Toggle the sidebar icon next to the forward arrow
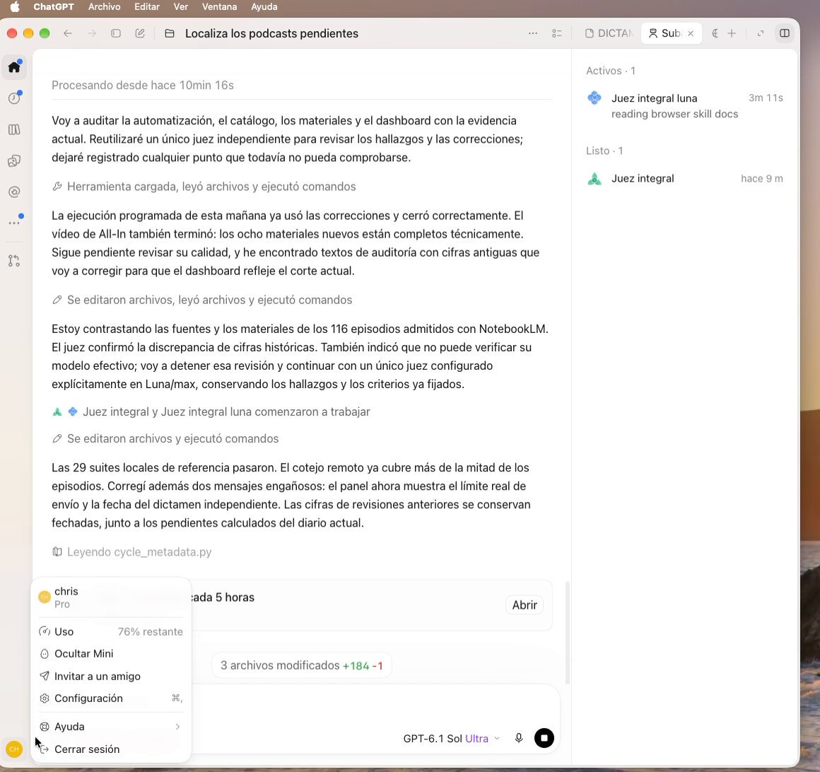 coord(116,33)
